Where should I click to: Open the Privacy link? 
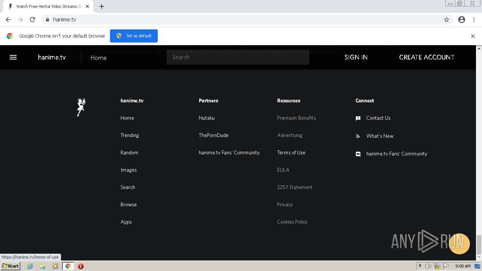tap(285, 204)
